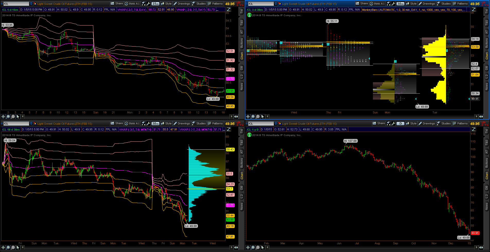Viewport: 490px width, 252px height.
Task: Toggle the Buttons sidebar panel of the 15m chart
Action: click(x=242, y=43)
